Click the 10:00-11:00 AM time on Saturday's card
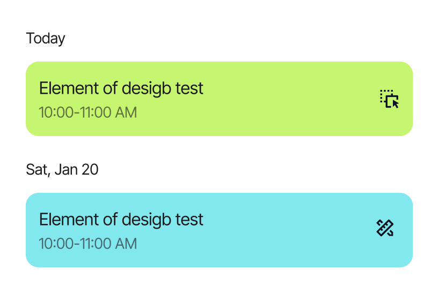 (x=88, y=244)
